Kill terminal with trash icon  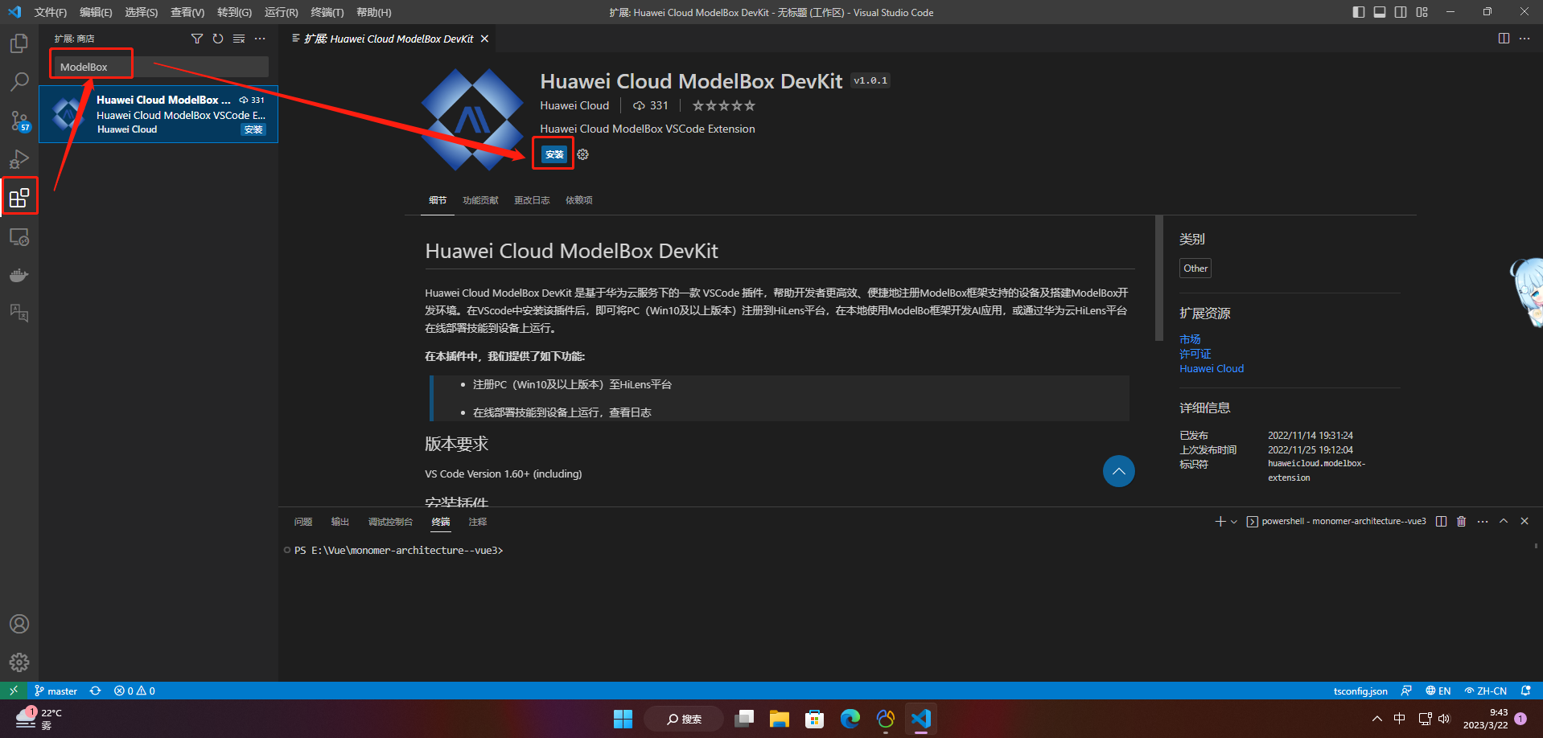(1462, 522)
